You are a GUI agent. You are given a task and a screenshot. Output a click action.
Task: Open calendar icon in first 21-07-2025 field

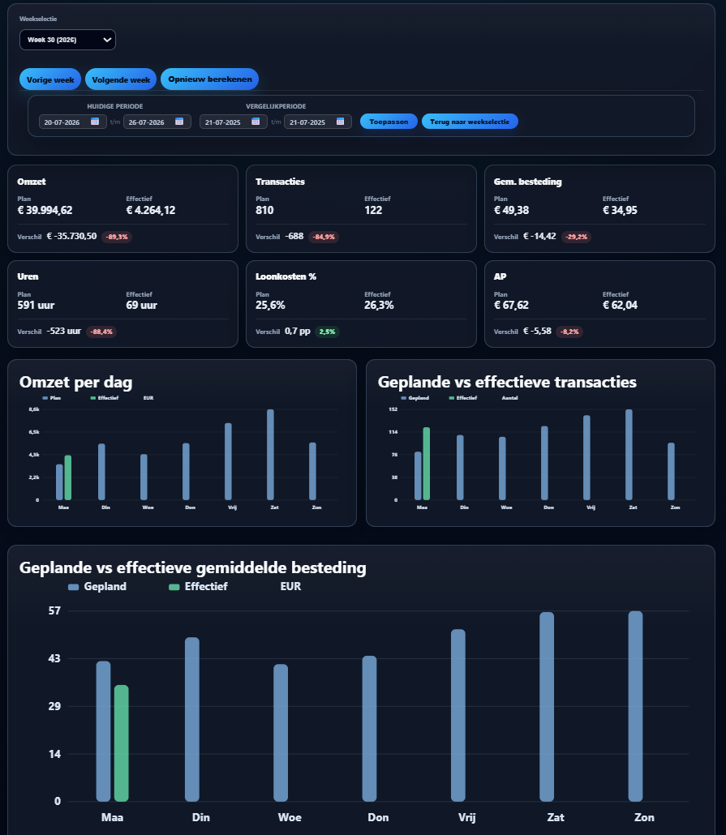256,122
